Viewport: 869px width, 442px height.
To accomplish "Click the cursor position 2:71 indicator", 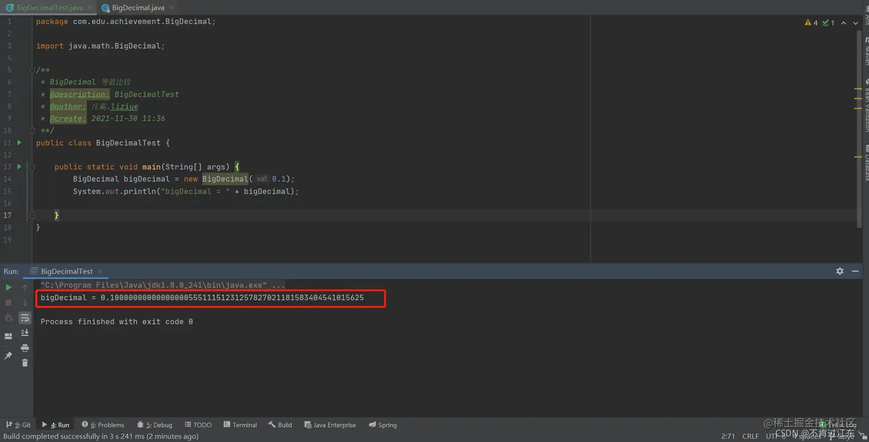I will tap(728, 436).
